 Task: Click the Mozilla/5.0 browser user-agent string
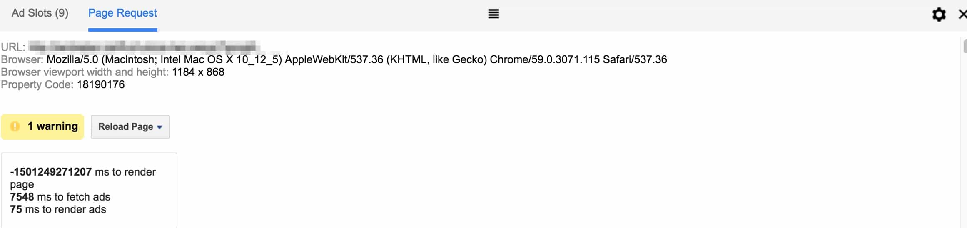[356, 60]
